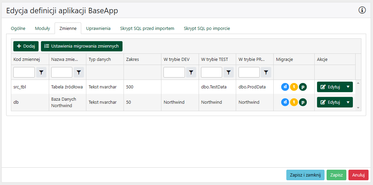Click 'Northwind' in W trybie PROD column
373x185 pixels.
(x=255, y=102)
